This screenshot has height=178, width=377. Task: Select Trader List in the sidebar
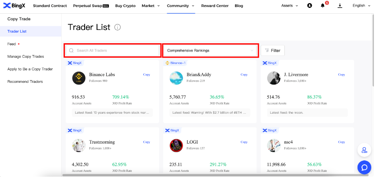31,31
